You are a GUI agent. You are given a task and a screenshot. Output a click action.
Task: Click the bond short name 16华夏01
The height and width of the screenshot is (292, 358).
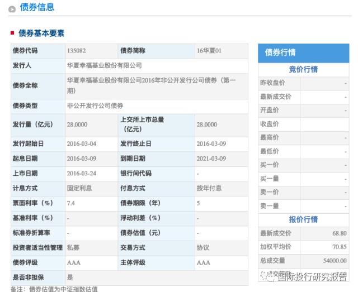tap(209, 51)
